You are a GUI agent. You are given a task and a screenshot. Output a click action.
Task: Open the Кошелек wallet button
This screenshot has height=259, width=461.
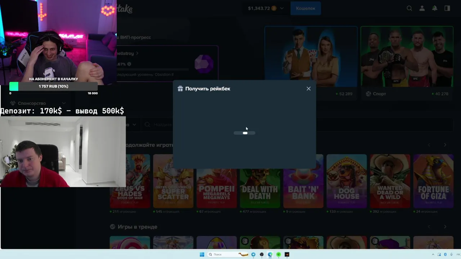305,8
